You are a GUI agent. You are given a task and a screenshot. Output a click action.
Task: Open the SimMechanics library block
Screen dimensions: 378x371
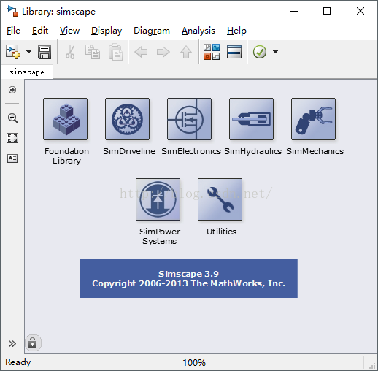313,119
